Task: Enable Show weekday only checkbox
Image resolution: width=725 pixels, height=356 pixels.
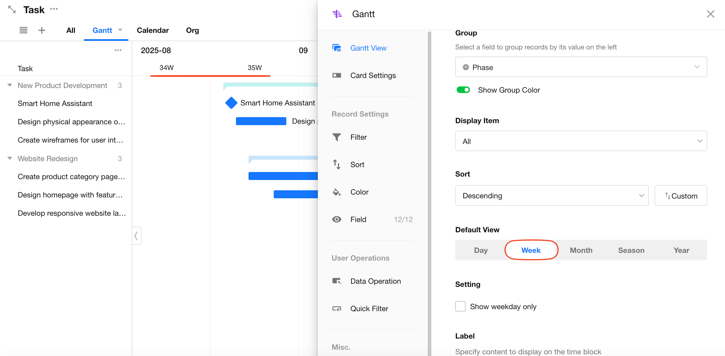Action: (460, 306)
